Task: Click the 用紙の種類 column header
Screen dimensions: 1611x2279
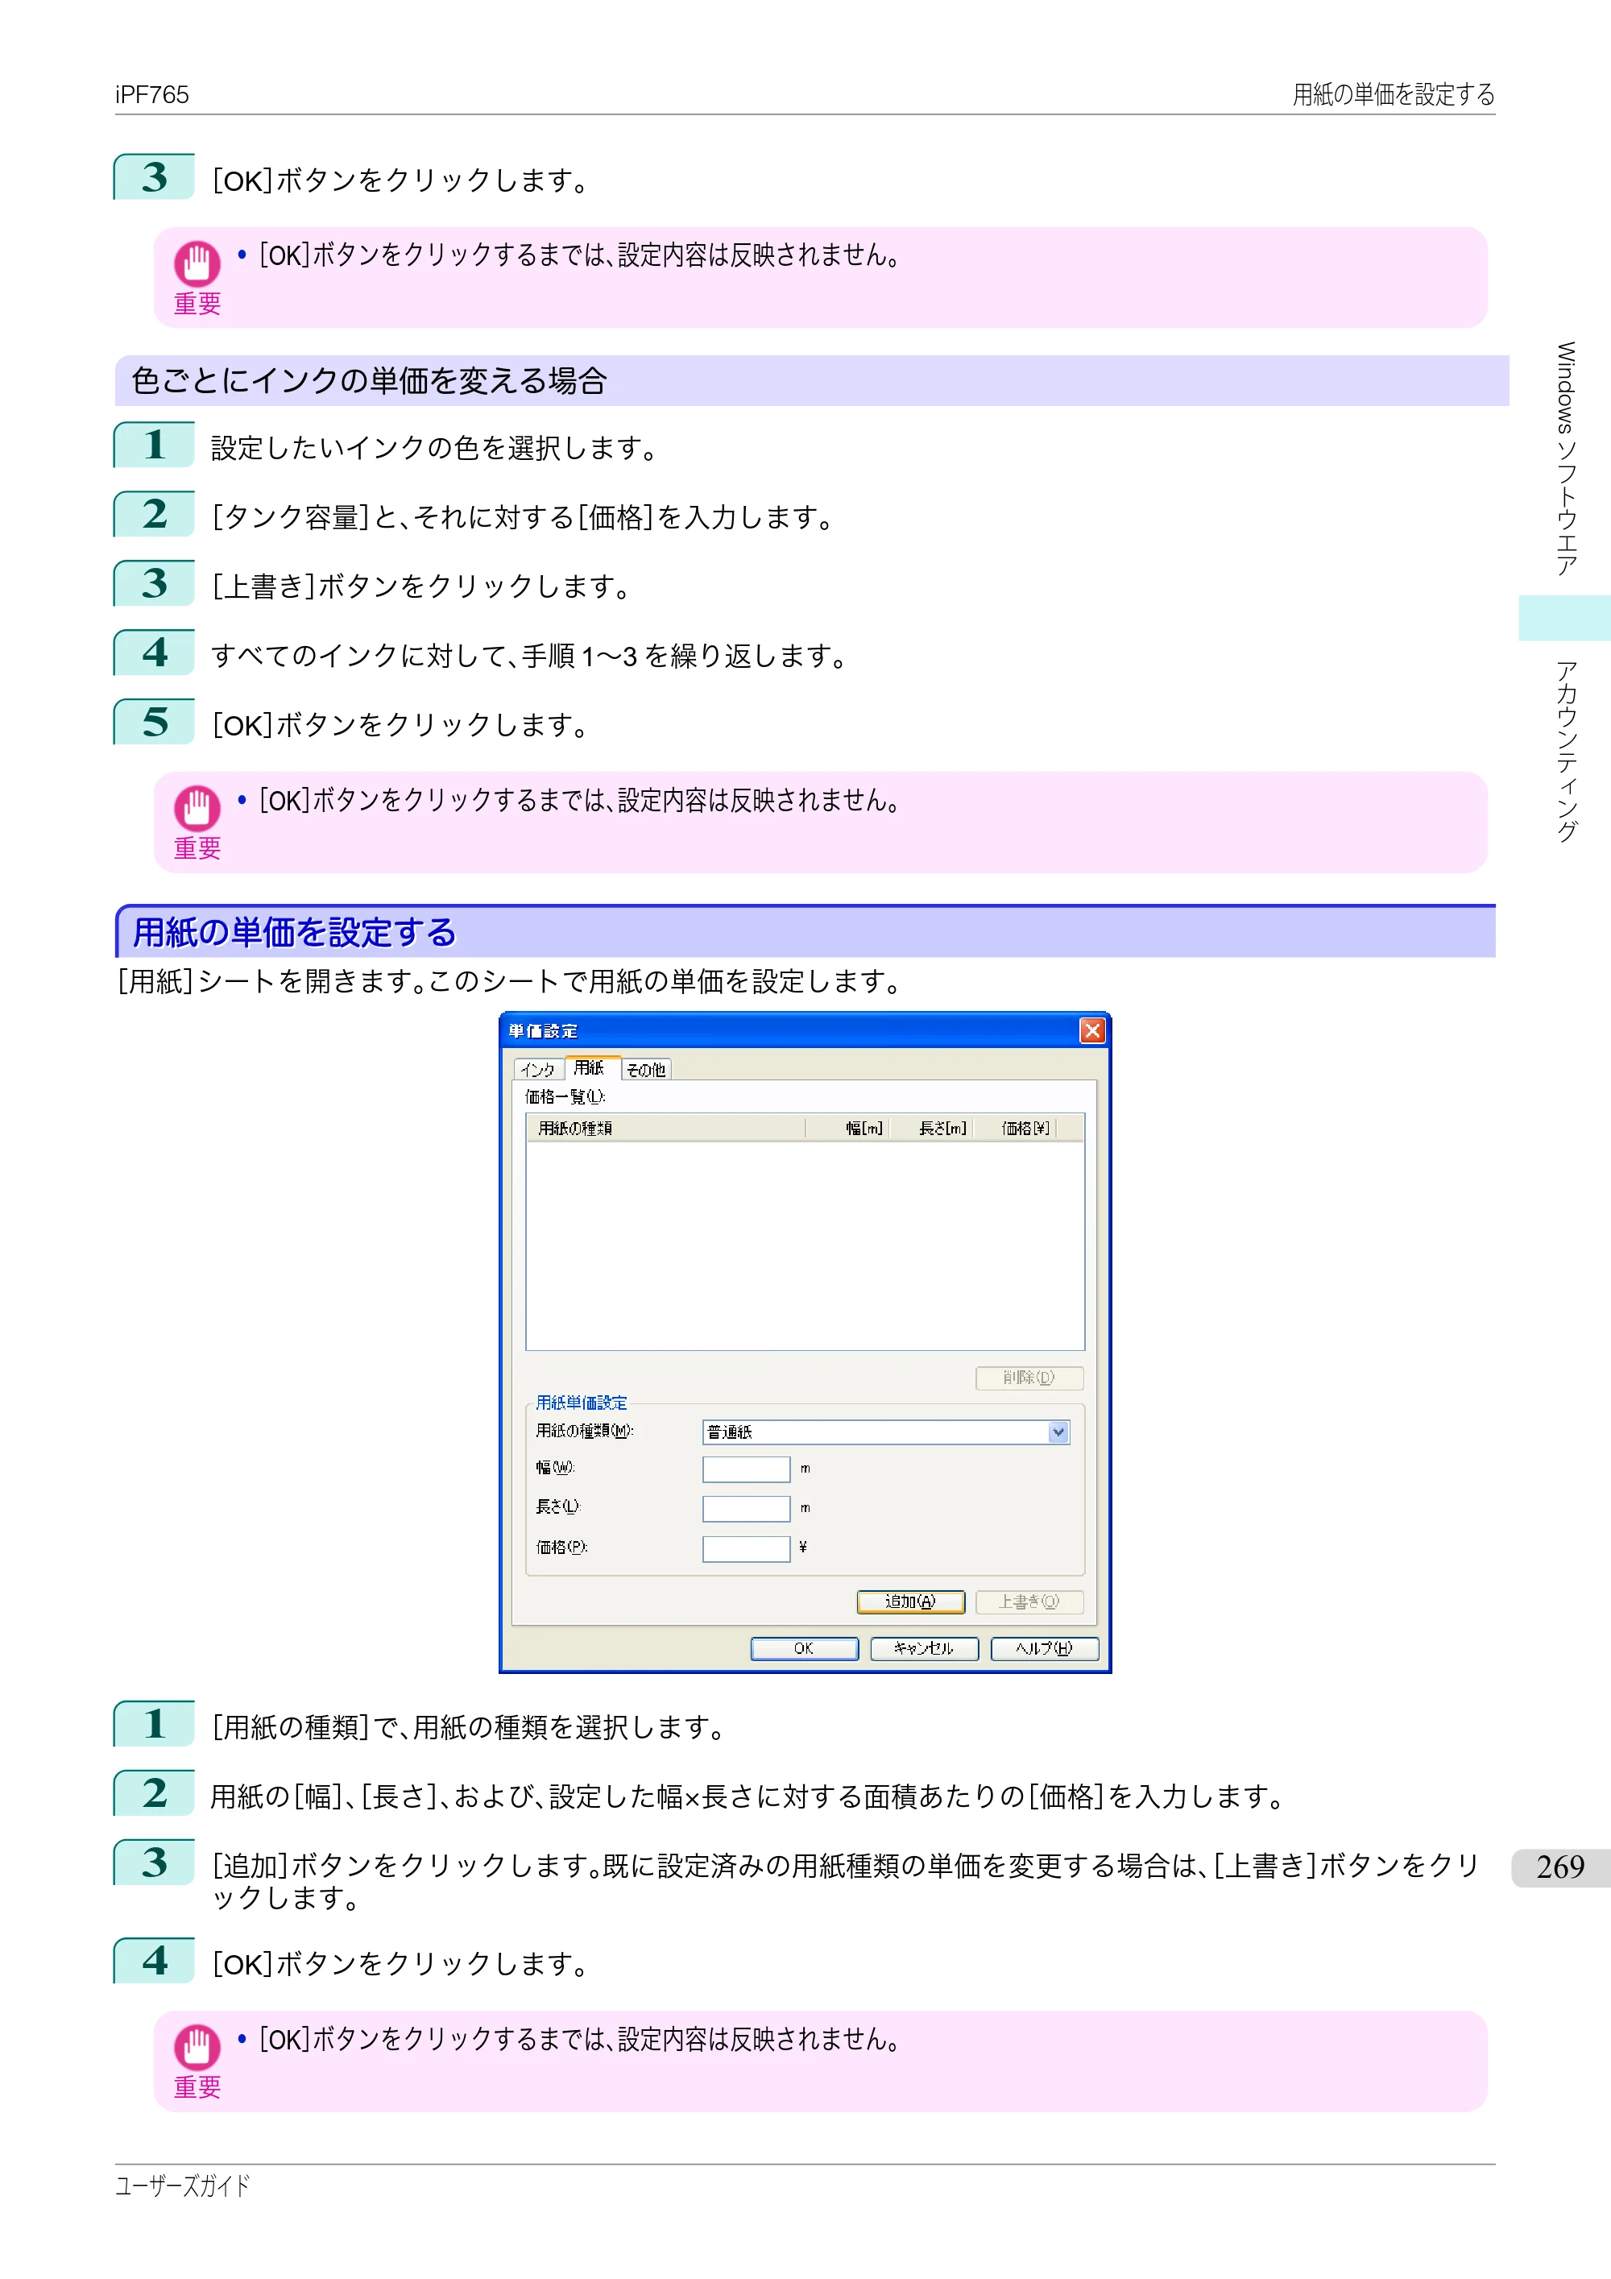Action: (666, 1128)
